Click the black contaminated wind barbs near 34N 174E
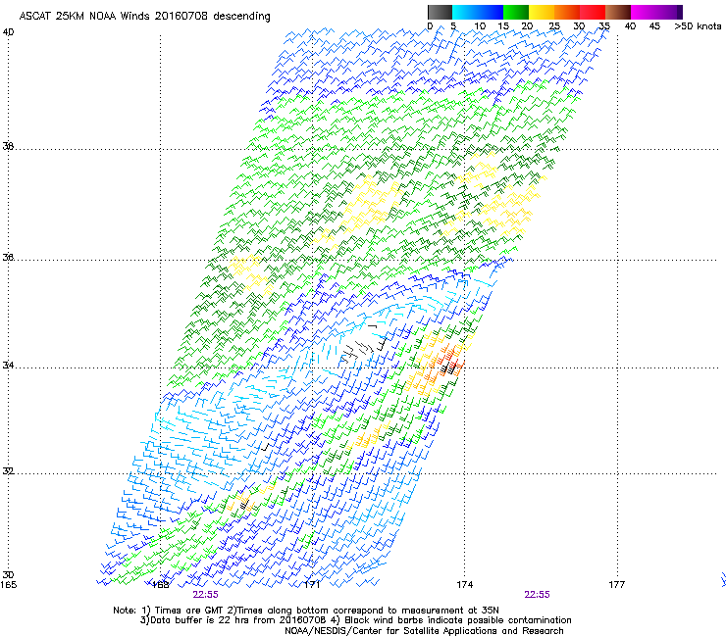 click(x=448, y=368)
